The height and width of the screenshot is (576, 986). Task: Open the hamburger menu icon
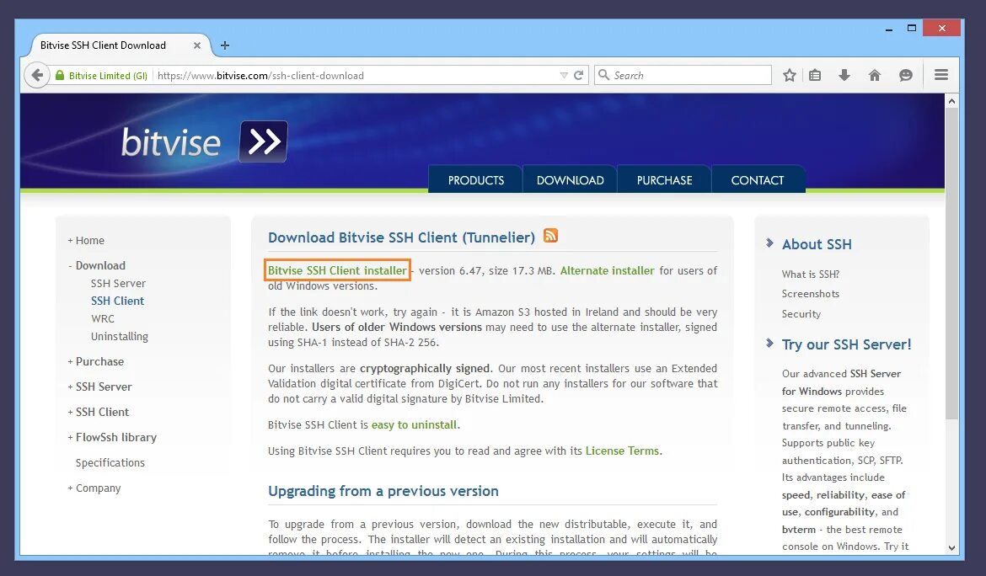[x=941, y=75]
